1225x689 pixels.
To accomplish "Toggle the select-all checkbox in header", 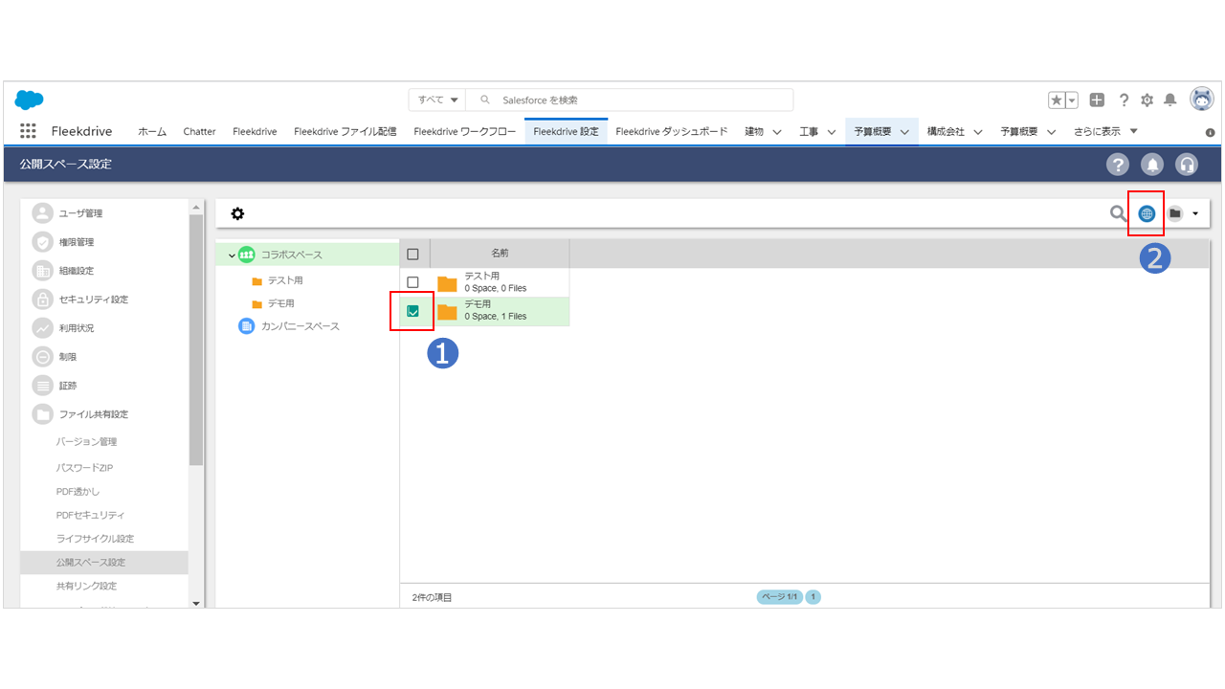I will [413, 254].
